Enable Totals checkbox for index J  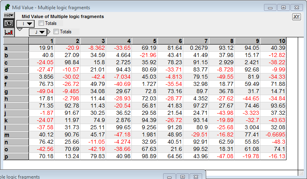[56, 31]
